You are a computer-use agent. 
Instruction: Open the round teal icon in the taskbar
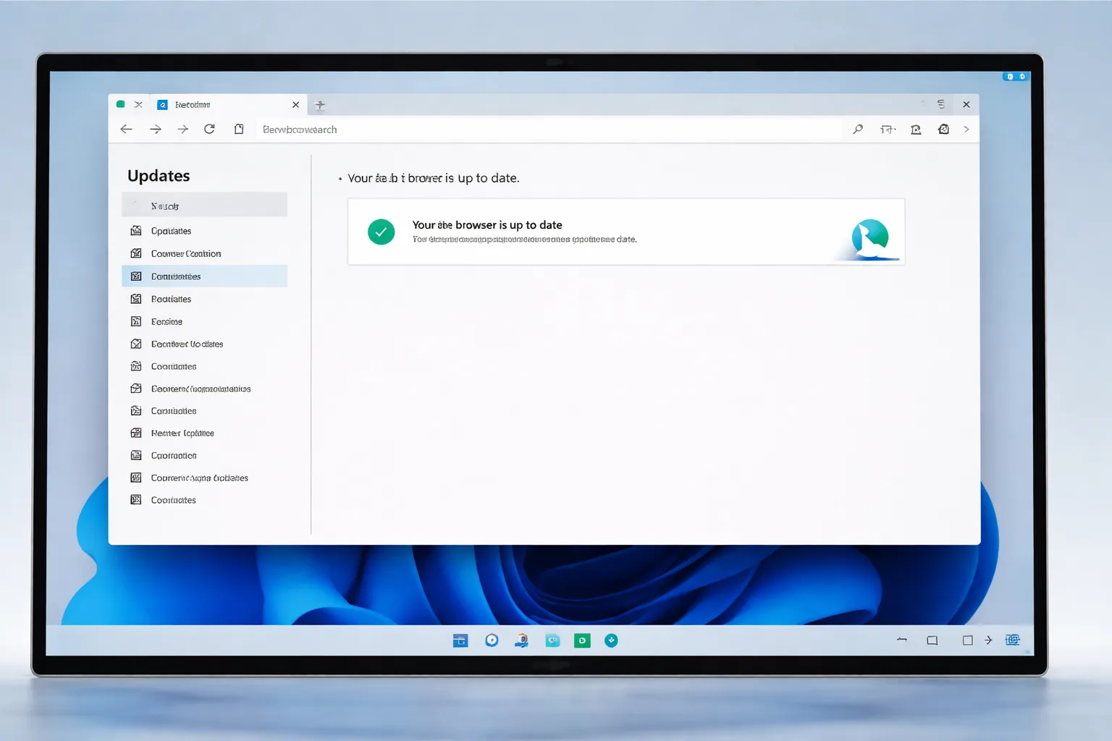611,640
